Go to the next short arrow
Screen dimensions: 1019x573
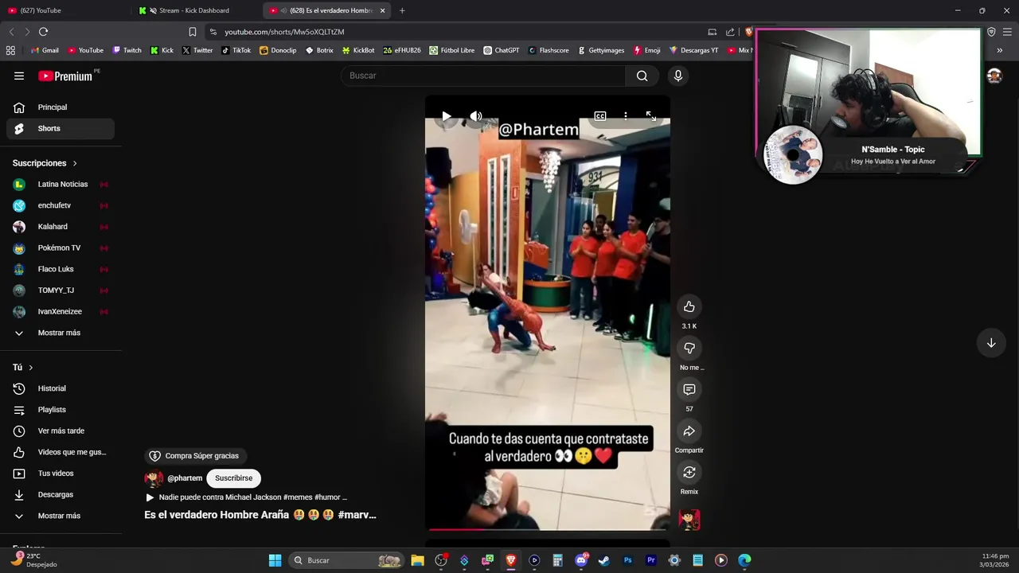(x=991, y=343)
